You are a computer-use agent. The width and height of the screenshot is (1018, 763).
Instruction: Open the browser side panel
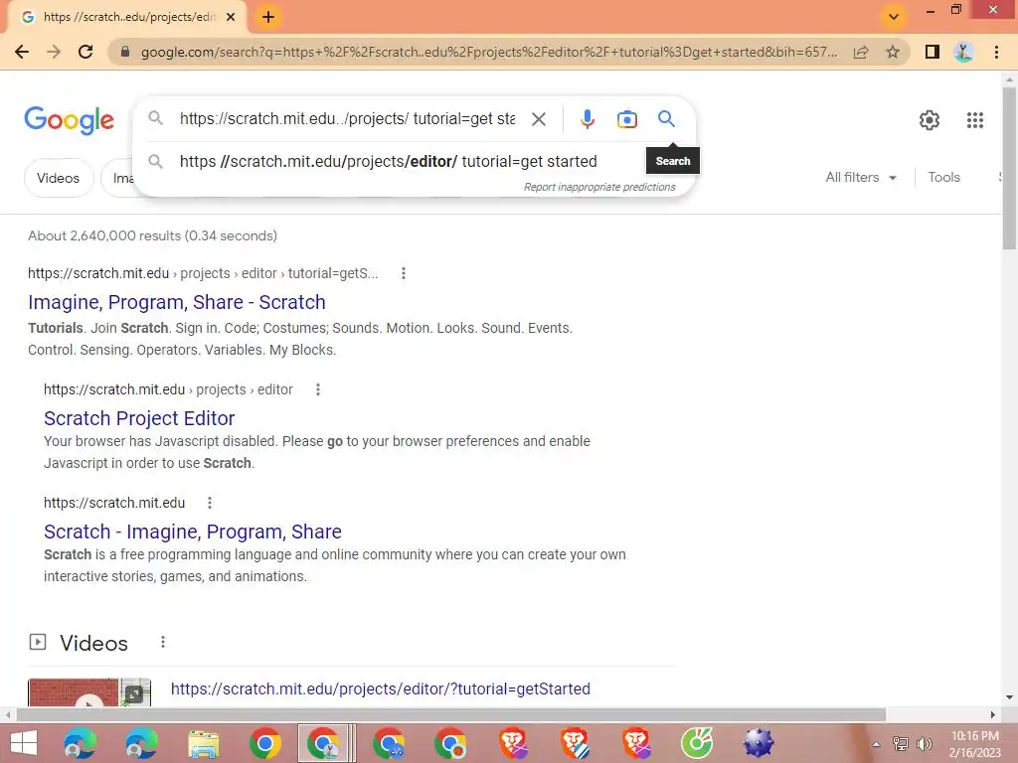point(933,52)
